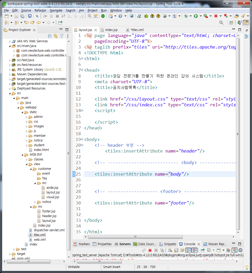
Task: Minimize the editor area
Action: tap(234, 29)
